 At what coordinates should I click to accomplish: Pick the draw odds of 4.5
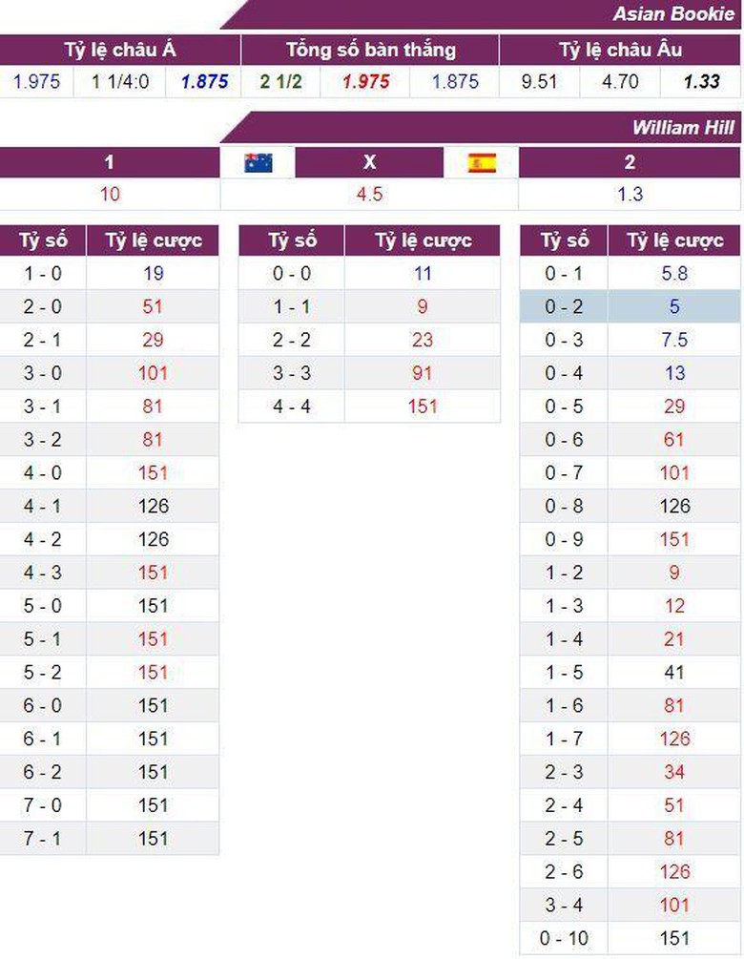(x=369, y=194)
